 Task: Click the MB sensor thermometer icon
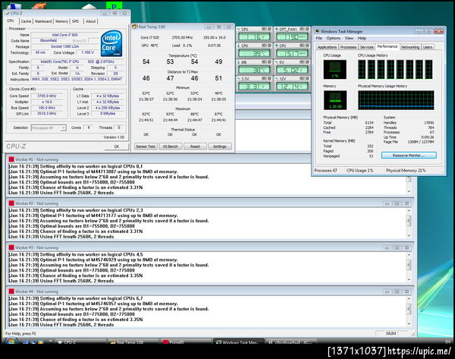coord(239,62)
